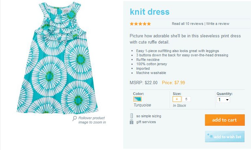Click the Turquoise color name label

pyautogui.click(x=142, y=105)
